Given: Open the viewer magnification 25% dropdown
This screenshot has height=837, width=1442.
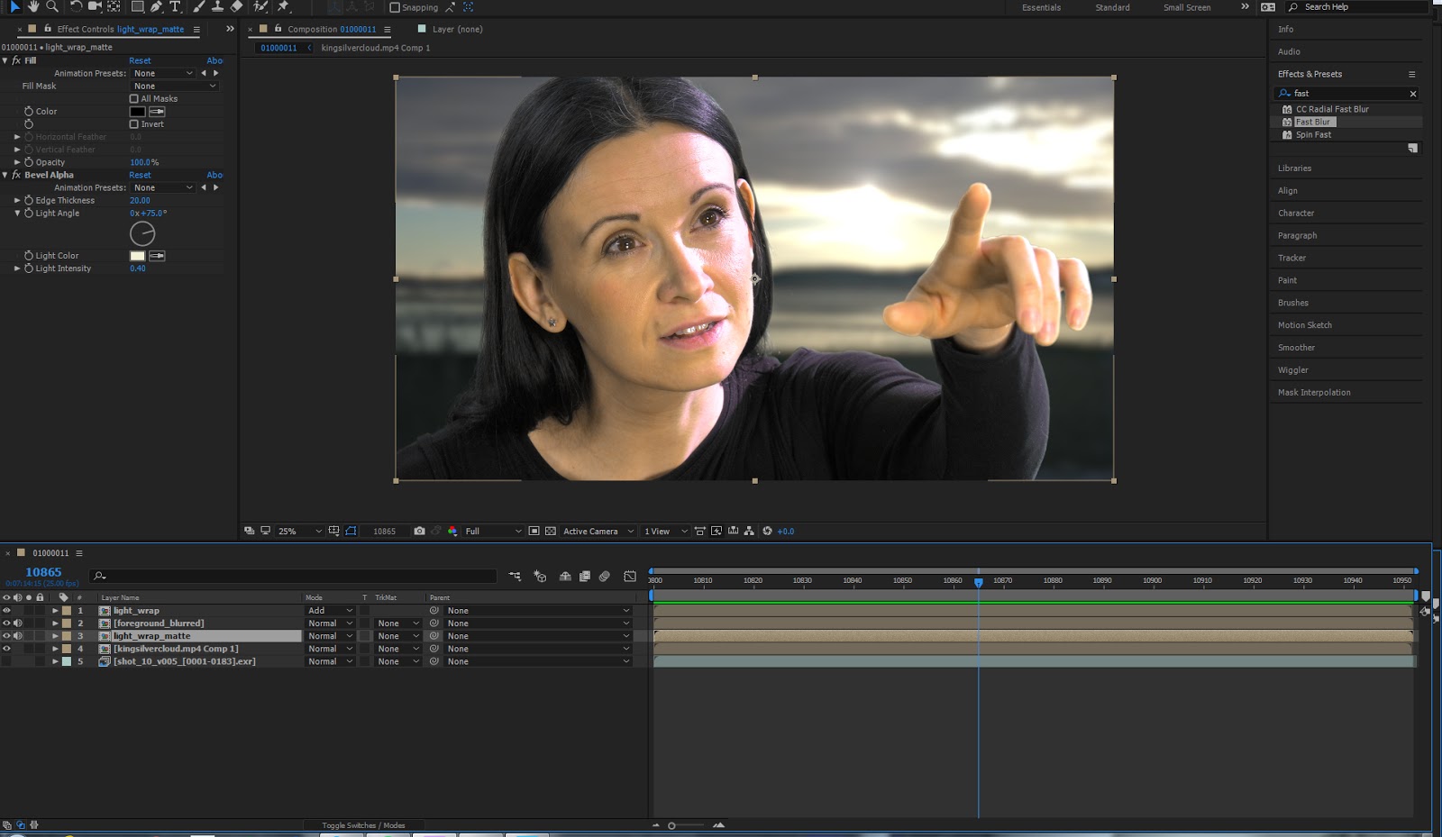Looking at the screenshot, I should pyautogui.click(x=300, y=532).
